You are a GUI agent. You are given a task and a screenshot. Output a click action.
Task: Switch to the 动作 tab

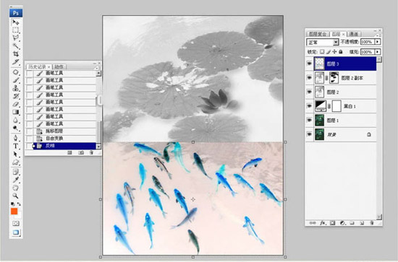coord(59,67)
